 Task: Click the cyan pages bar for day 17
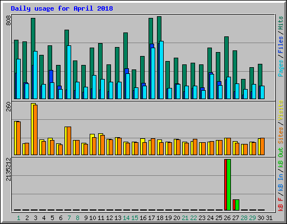pos(153,73)
